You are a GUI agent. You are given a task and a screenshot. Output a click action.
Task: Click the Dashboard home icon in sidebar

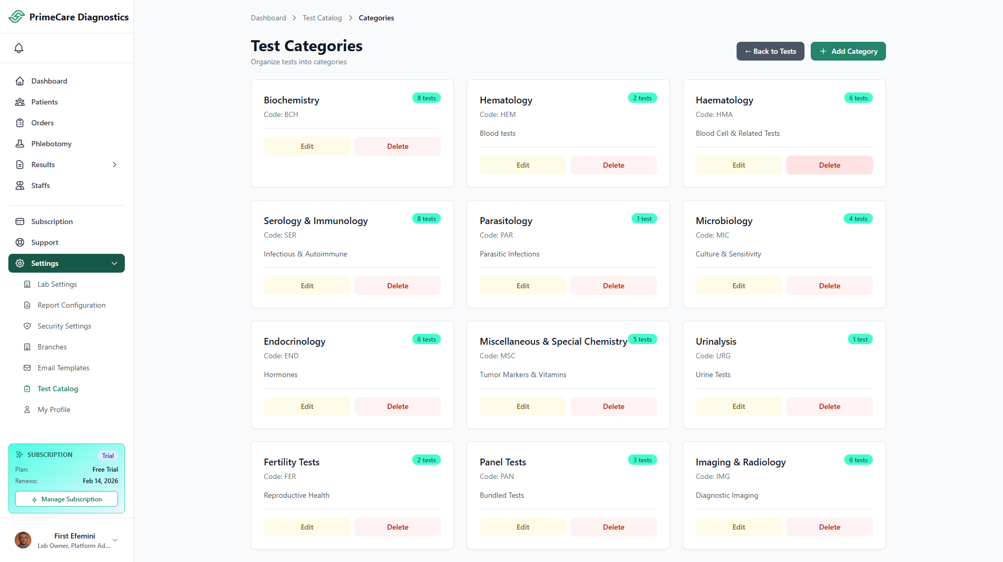[x=20, y=81]
